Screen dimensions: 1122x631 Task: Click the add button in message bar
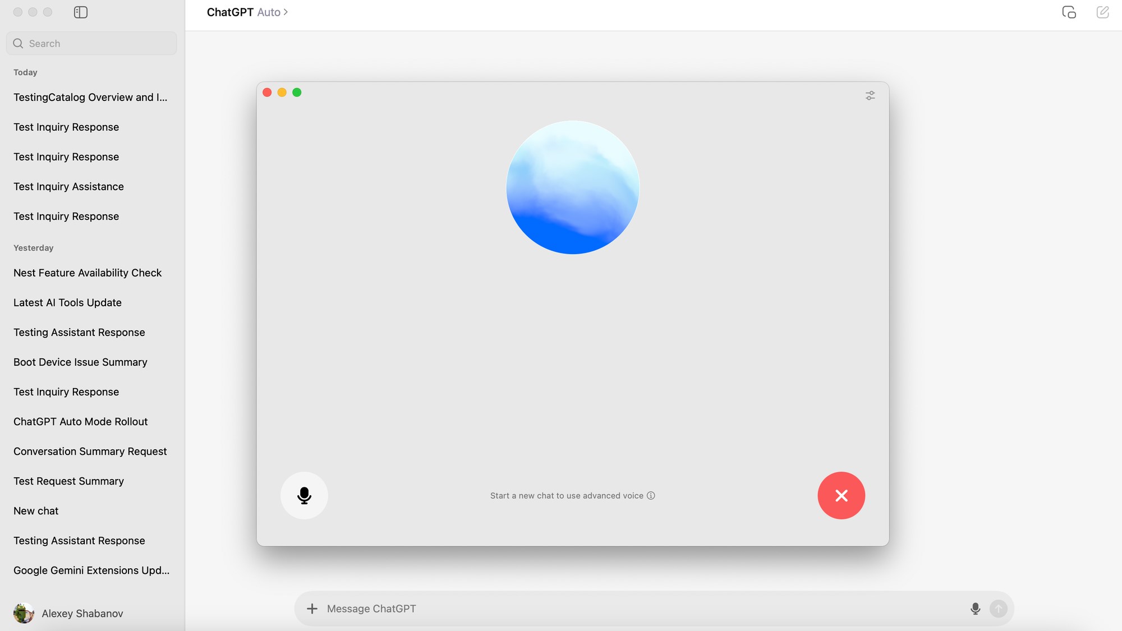click(x=312, y=609)
